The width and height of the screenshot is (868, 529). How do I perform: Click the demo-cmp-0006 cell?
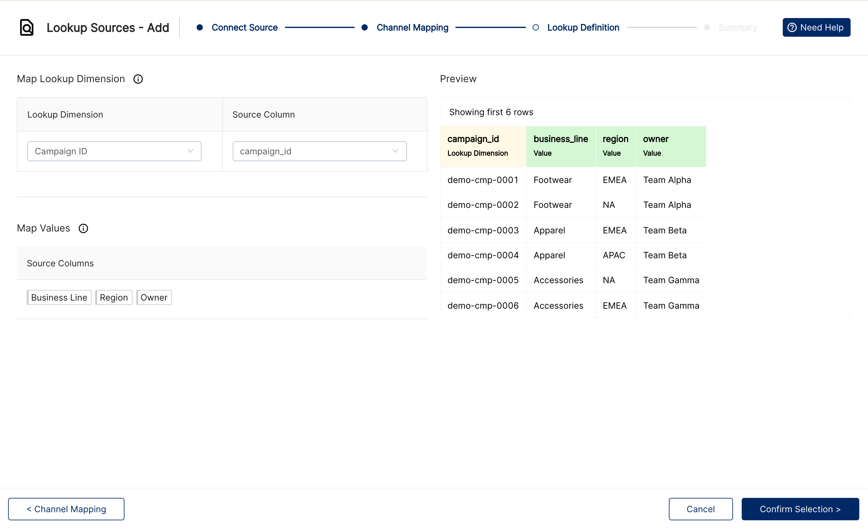click(x=483, y=306)
